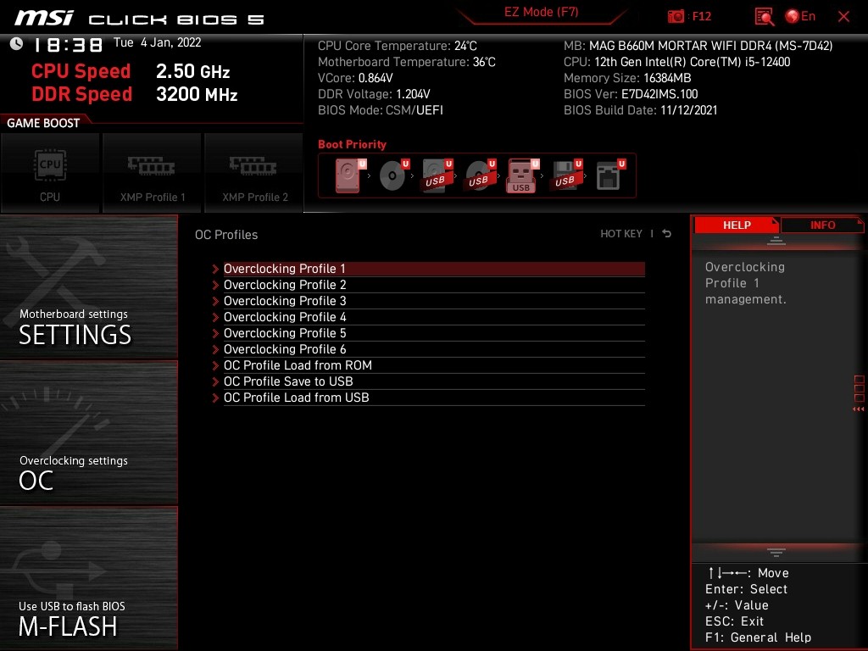The width and height of the screenshot is (868, 651).
Task: Click the Memory Size 16384MB text
Action: pyautogui.click(x=627, y=78)
